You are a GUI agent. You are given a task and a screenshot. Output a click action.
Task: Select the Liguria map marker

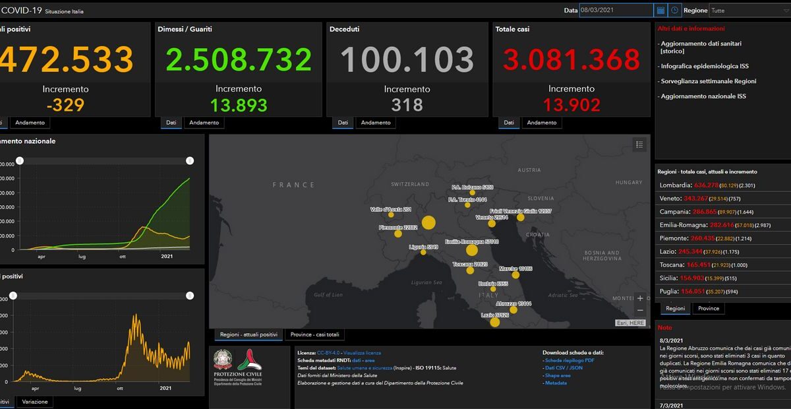[423, 252]
